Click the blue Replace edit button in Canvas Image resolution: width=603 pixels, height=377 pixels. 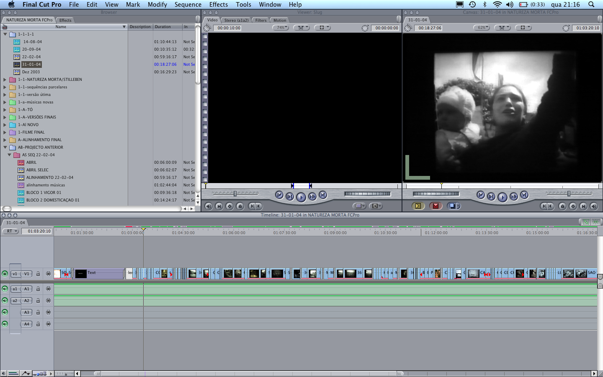454,206
